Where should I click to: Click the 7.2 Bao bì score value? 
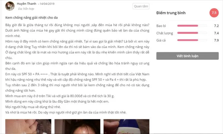coord(216,26)
